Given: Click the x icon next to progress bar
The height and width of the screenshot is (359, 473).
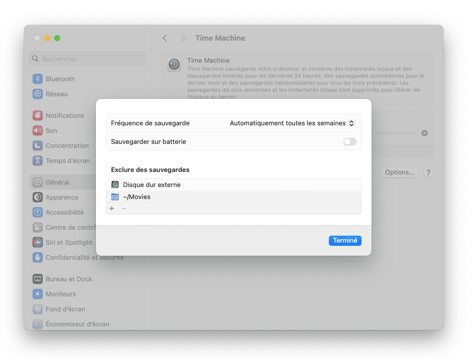Looking at the screenshot, I should point(424,133).
